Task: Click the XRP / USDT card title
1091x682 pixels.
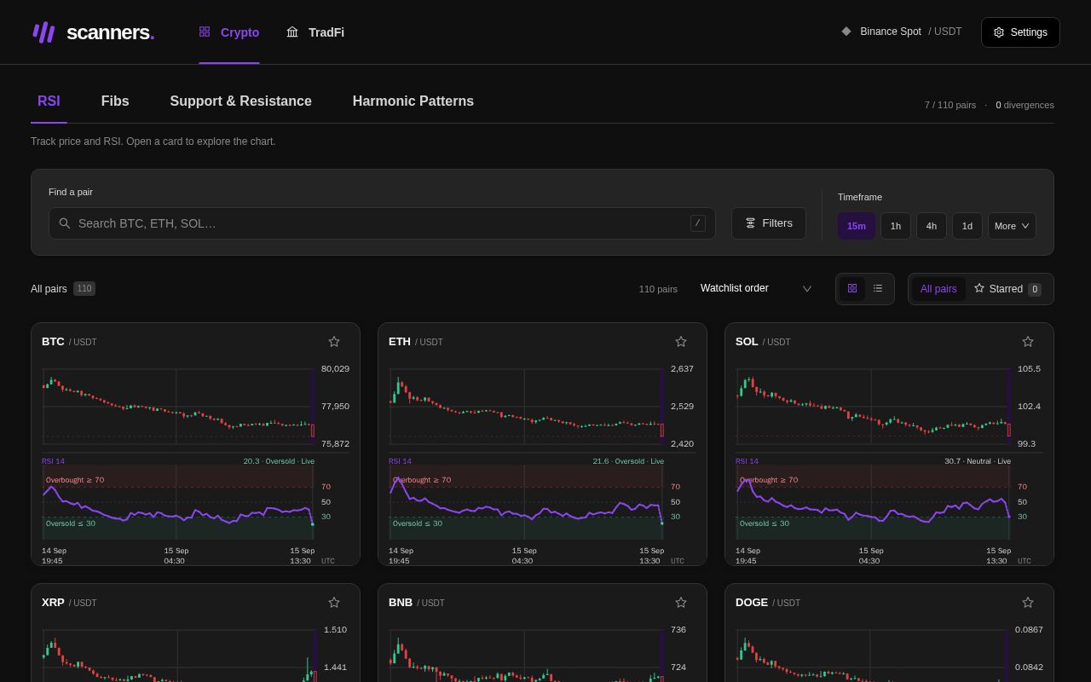Action: pos(69,603)
